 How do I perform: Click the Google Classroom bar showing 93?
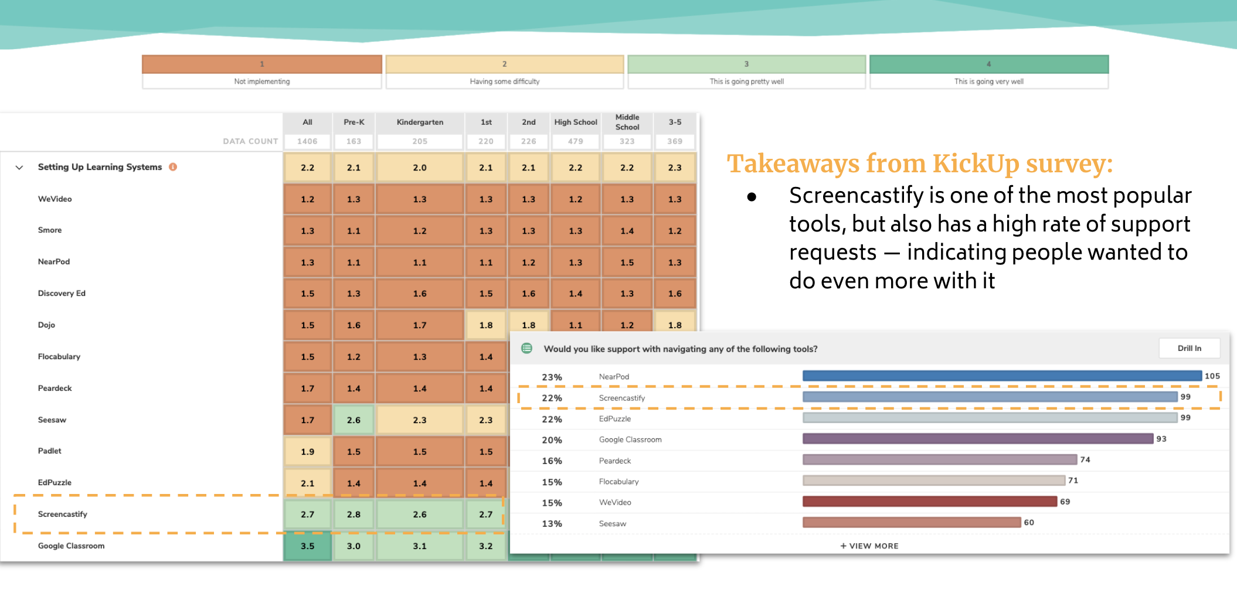click(x=978, y=439)
